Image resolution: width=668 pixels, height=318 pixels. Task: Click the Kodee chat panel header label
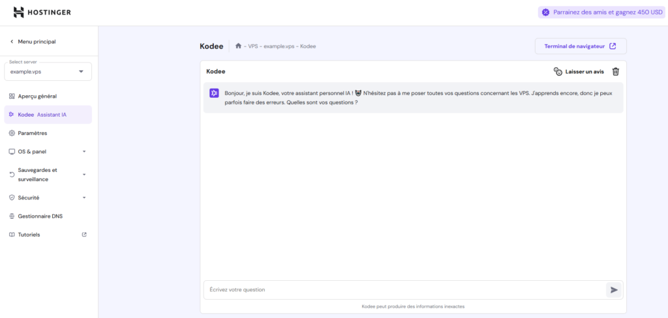click(215, 72)
